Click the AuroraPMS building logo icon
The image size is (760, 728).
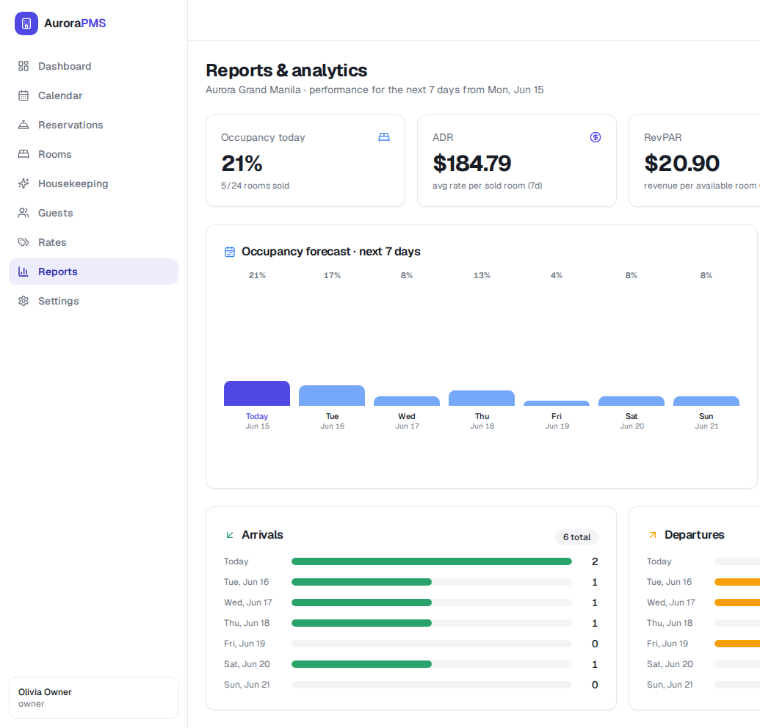pyautogui.click(x=26, y=23)
